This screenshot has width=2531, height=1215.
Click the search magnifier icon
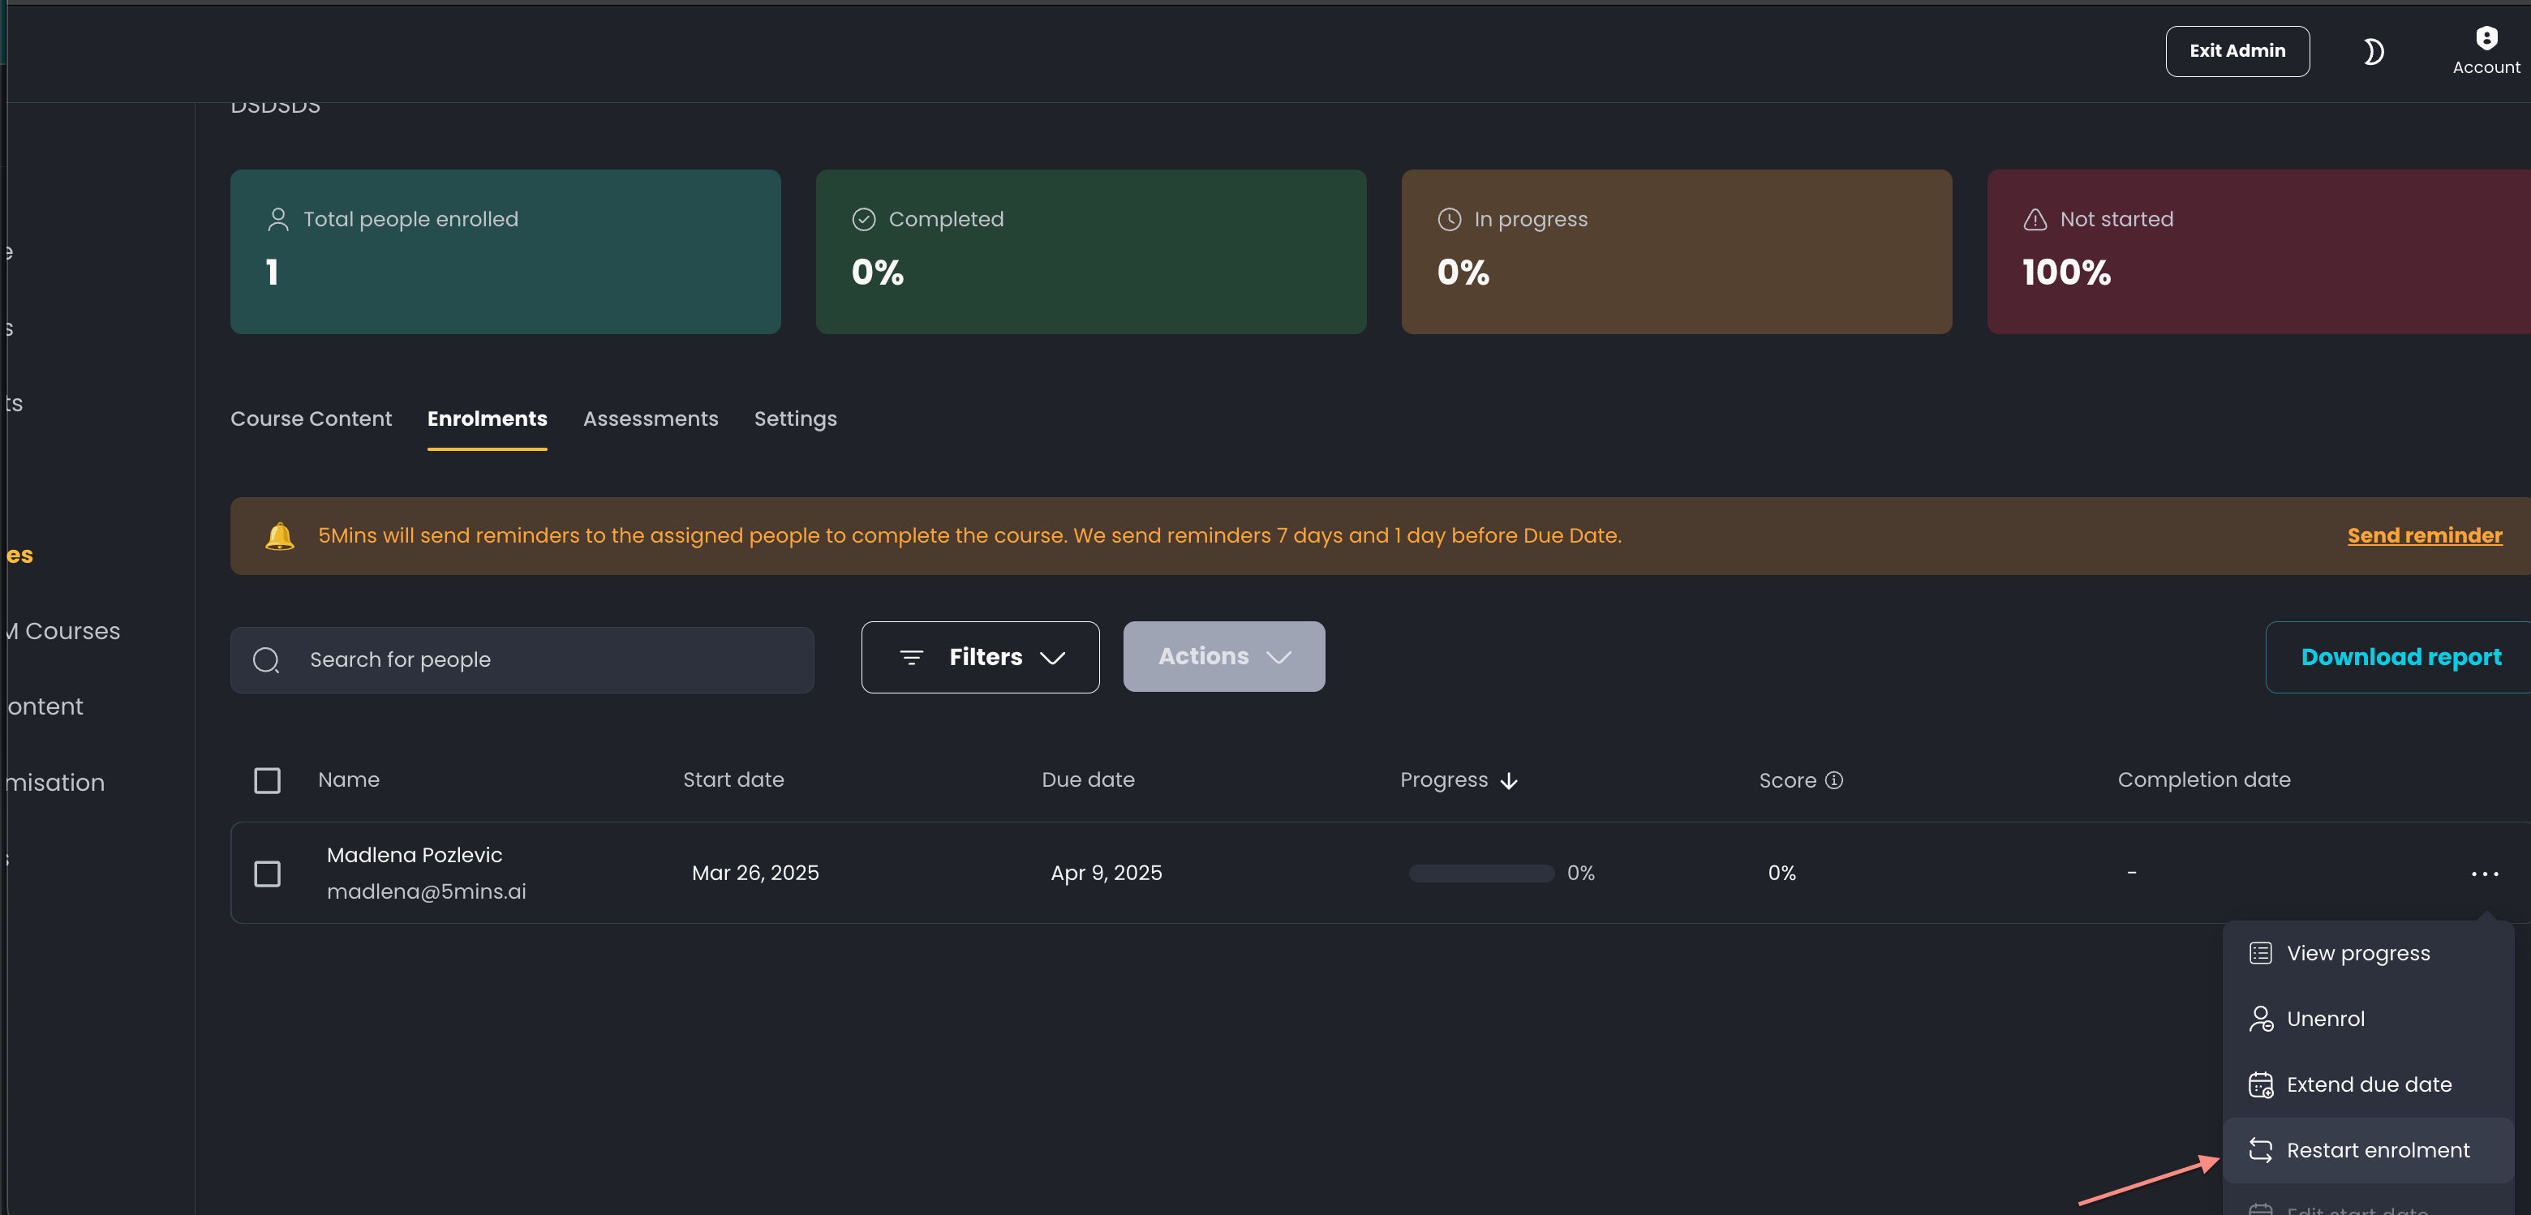(266, 660)
